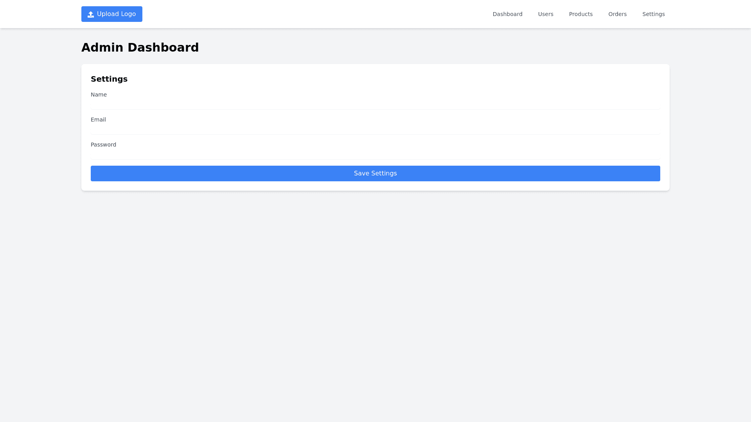Click the Settings card heading
This screenshot has width=751, height=422.
(109, 79)
